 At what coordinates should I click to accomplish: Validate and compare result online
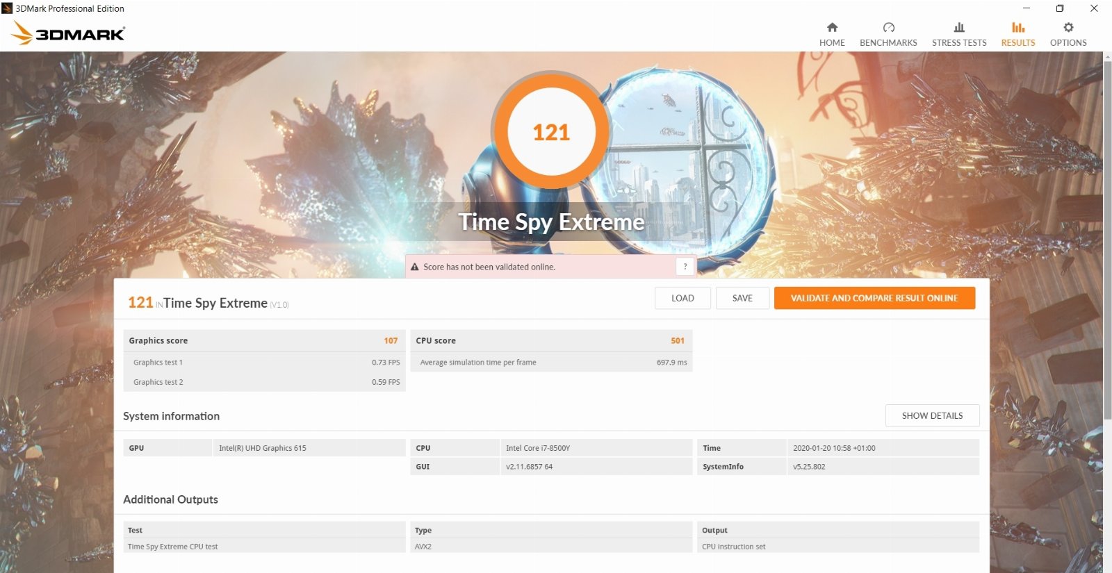(x=874, y=298)
